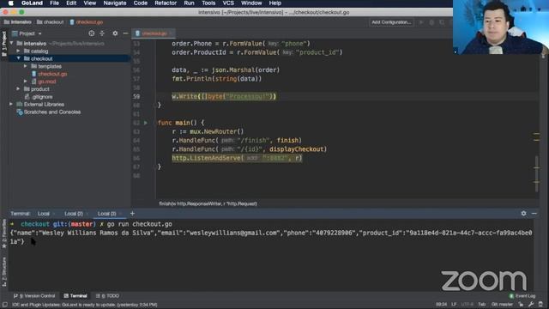The image size is (549, 309).
Task: Click UTF-8 encoding in status bar
Action: 467,305
